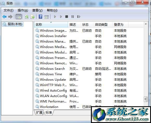The height and width of the screenshot is (123, 151).
Task: Click the Back arrow in toolbar
Action: (4, 17)
